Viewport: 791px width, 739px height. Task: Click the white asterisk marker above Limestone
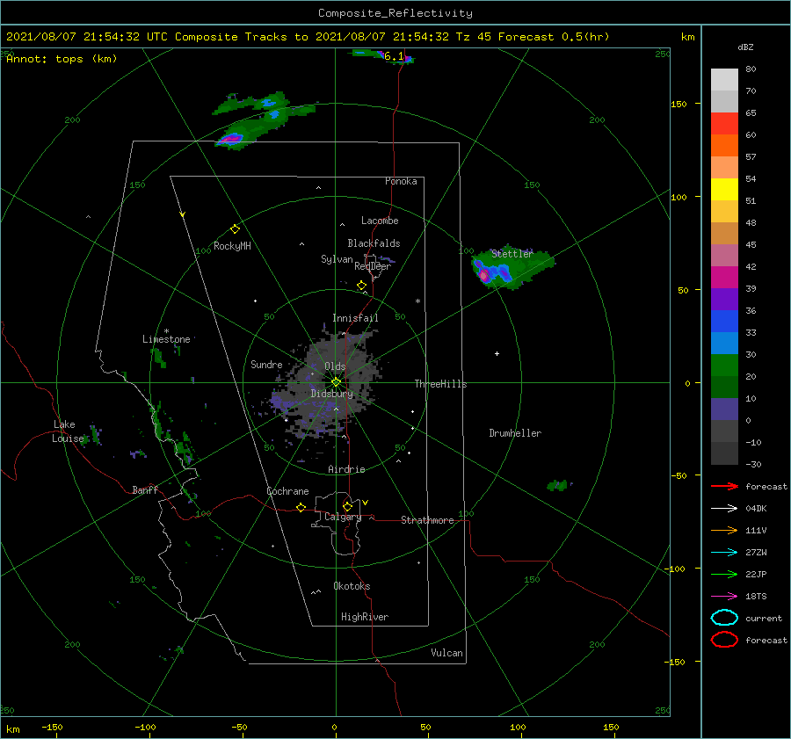click(x=166, y=331)
